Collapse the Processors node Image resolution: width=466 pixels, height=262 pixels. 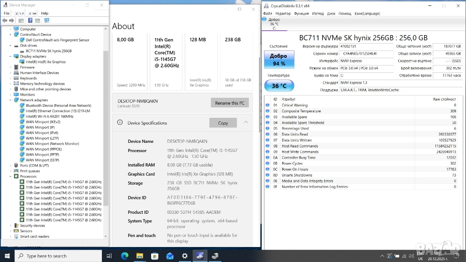[10, 176]
